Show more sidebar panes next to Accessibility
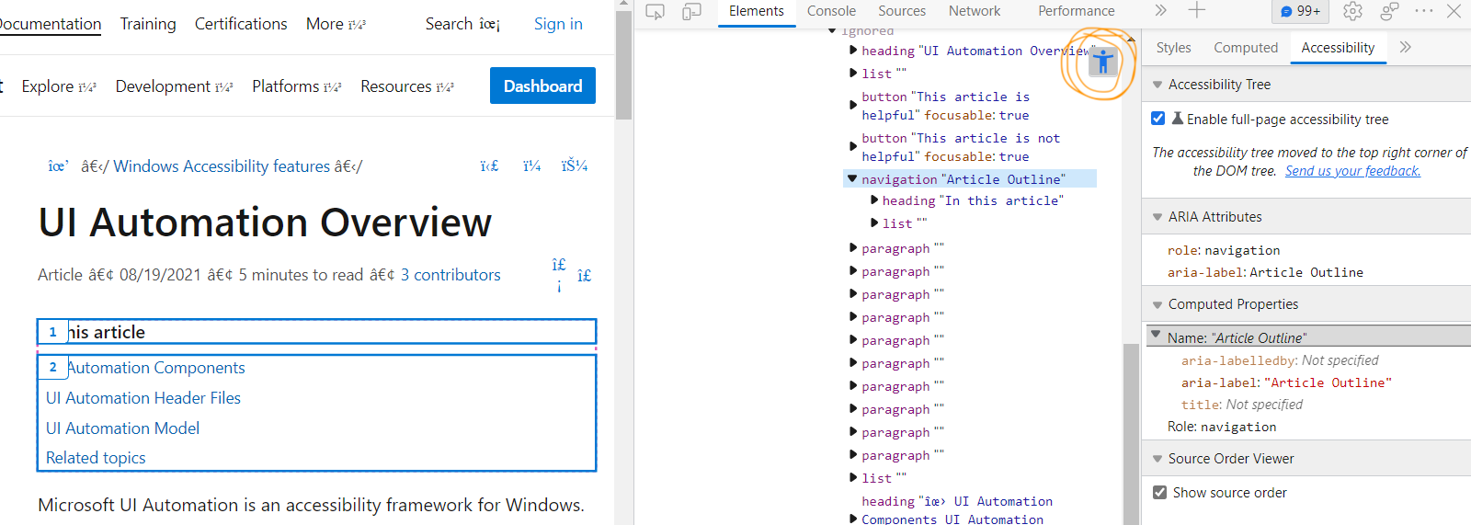 click(1405, 47)
